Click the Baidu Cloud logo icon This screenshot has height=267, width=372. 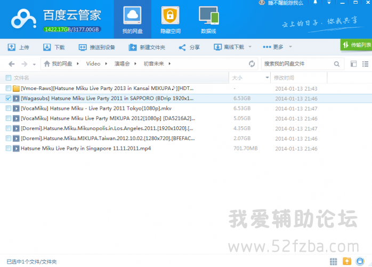point(24,19)
